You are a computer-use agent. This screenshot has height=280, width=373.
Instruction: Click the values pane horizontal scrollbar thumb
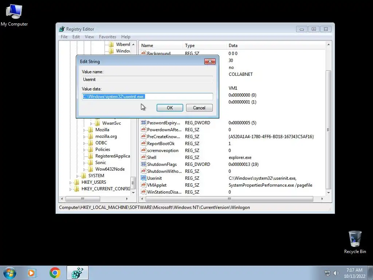pos(229,199)
